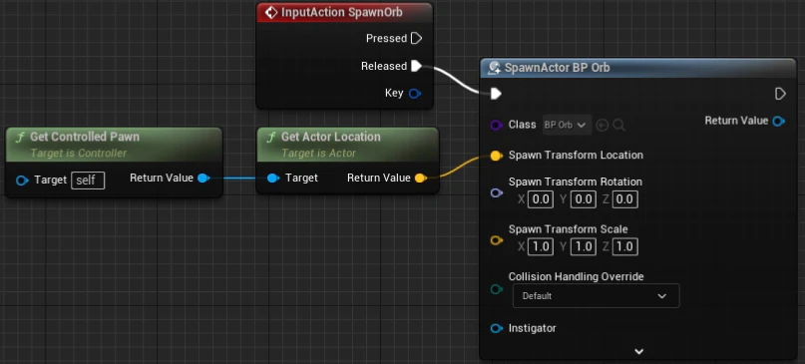Screen dimensions: 805x364
Task: Click the Key output pin on InputAction SpawnOrb
Action: click(x=414, y=94)
